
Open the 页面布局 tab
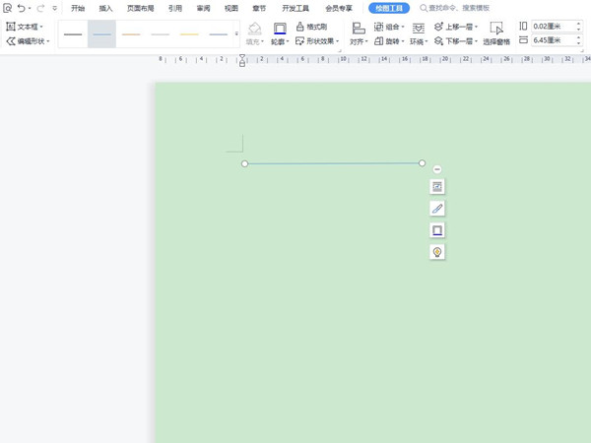[x=140, y=8]
